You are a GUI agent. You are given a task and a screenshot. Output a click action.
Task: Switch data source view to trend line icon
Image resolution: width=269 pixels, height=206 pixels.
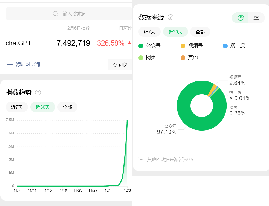pos(256,17)
